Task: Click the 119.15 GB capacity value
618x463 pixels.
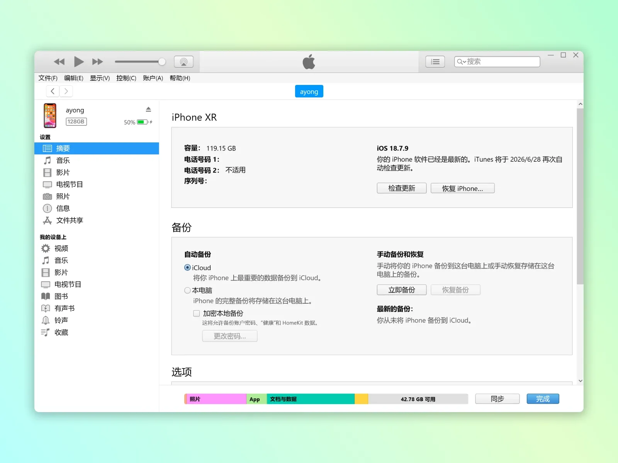Action: point(221,148)
